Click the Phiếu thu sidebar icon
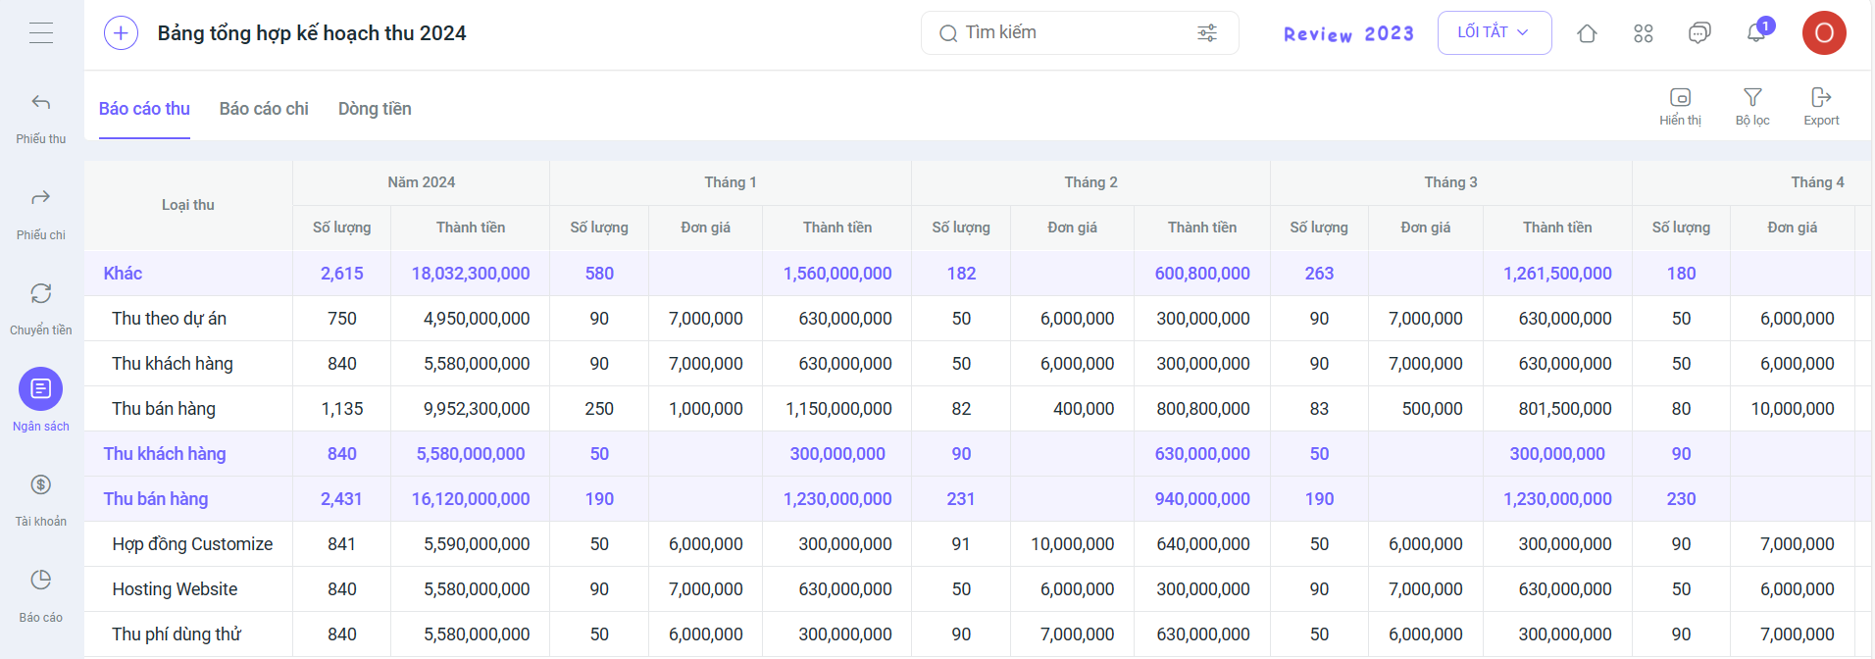This screenshot has width=1875, height=659. [x=41, y=103]
